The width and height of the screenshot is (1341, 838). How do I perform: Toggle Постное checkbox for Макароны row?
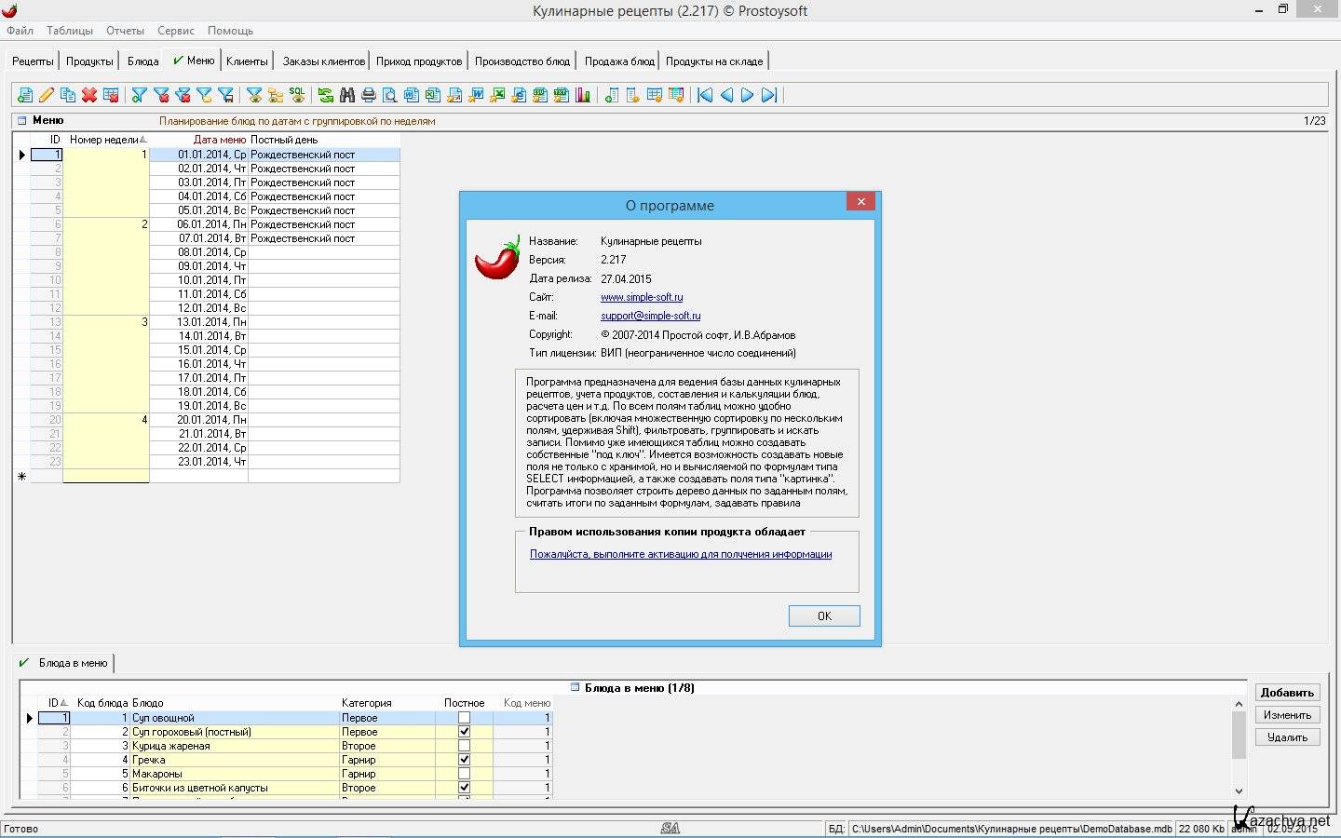pyautogui.click(x=464, y=774)
